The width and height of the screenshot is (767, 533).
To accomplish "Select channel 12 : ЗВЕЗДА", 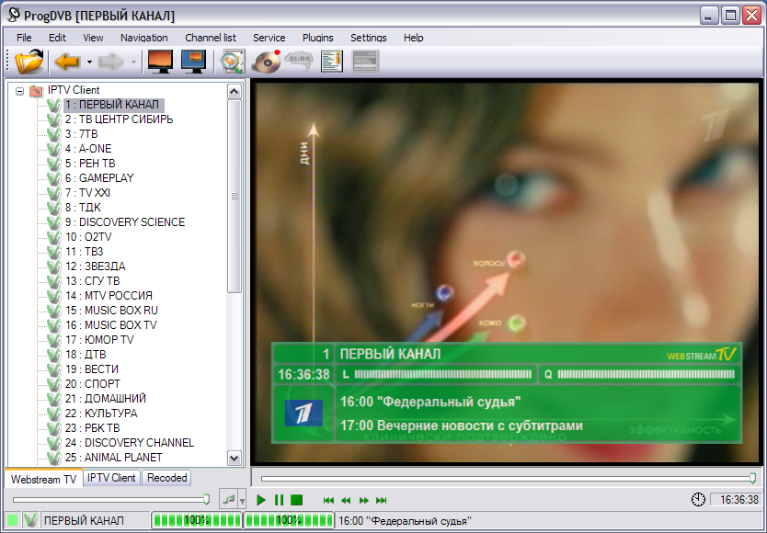I will pos(95,266).
